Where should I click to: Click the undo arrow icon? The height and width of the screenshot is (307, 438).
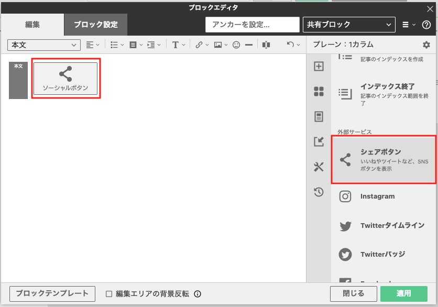click(x=290, y=45)
